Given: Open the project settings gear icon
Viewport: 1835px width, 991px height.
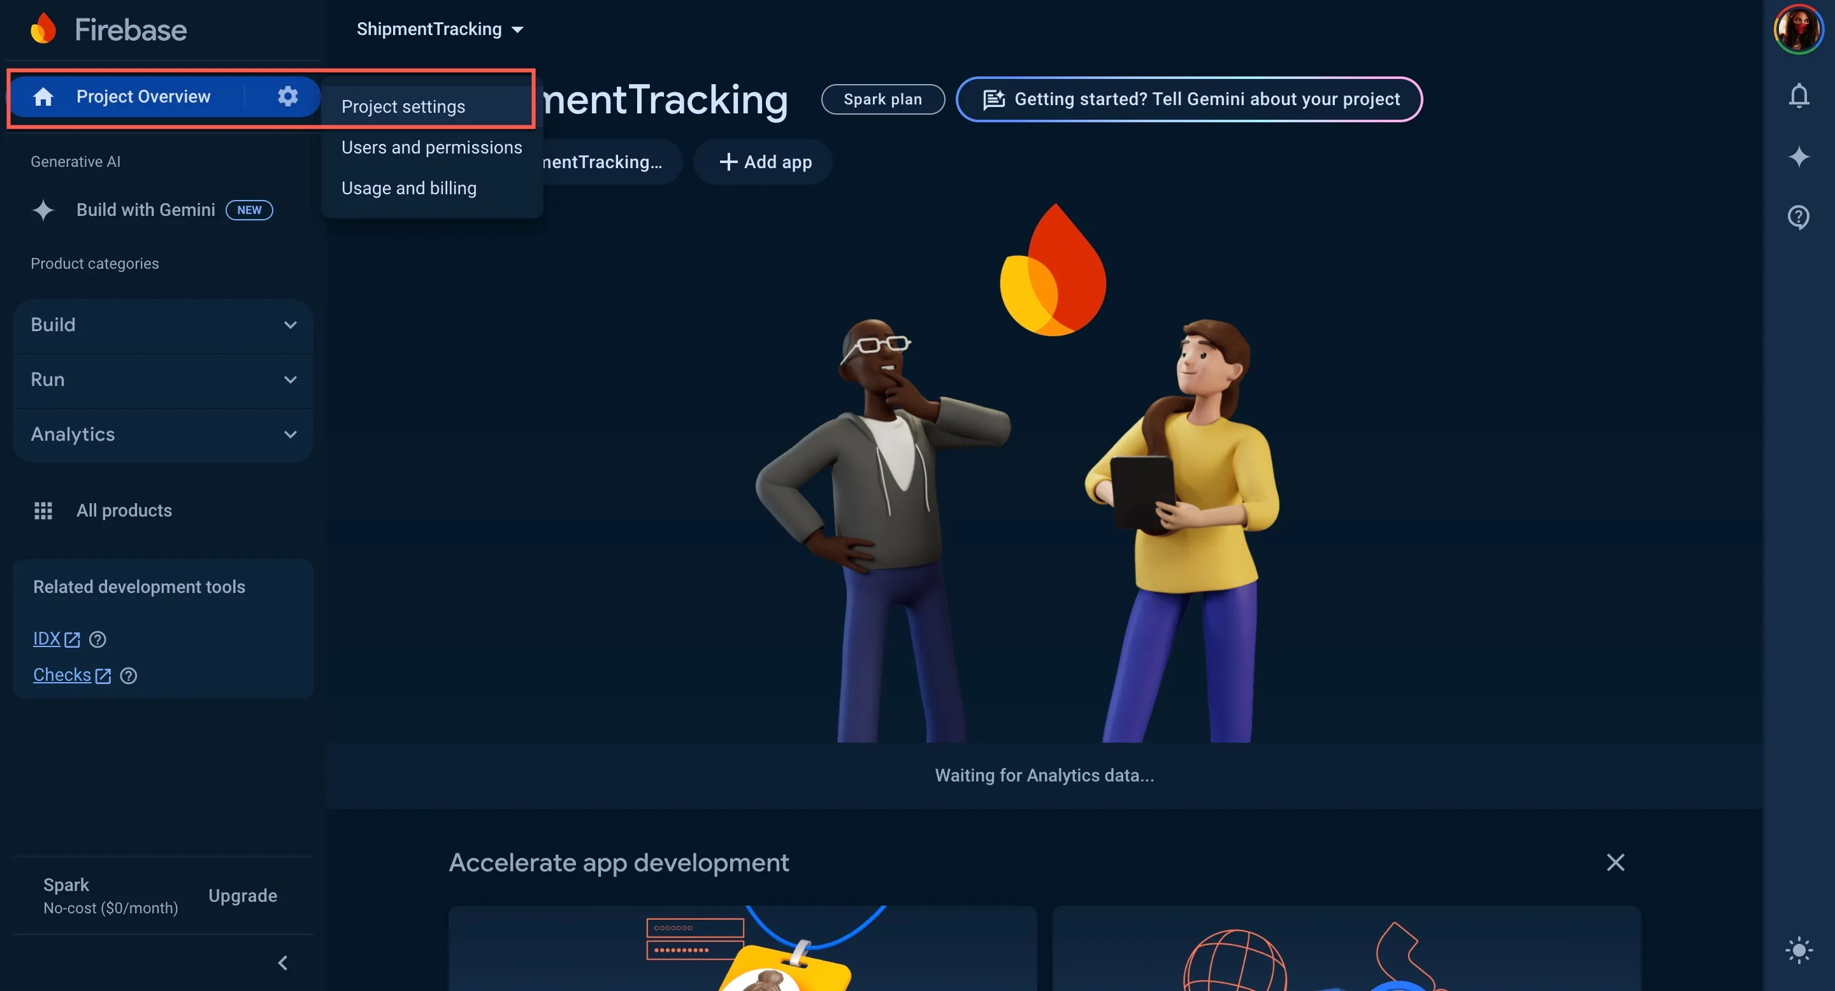Looking at the screenshot, I should pos(288,96).
